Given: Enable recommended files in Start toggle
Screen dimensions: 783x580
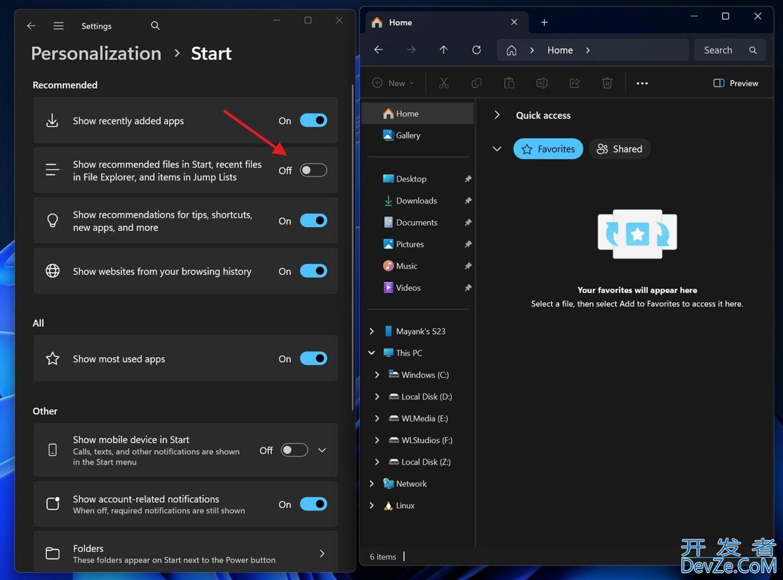Looking at the screenshot, I should (313, 170).
